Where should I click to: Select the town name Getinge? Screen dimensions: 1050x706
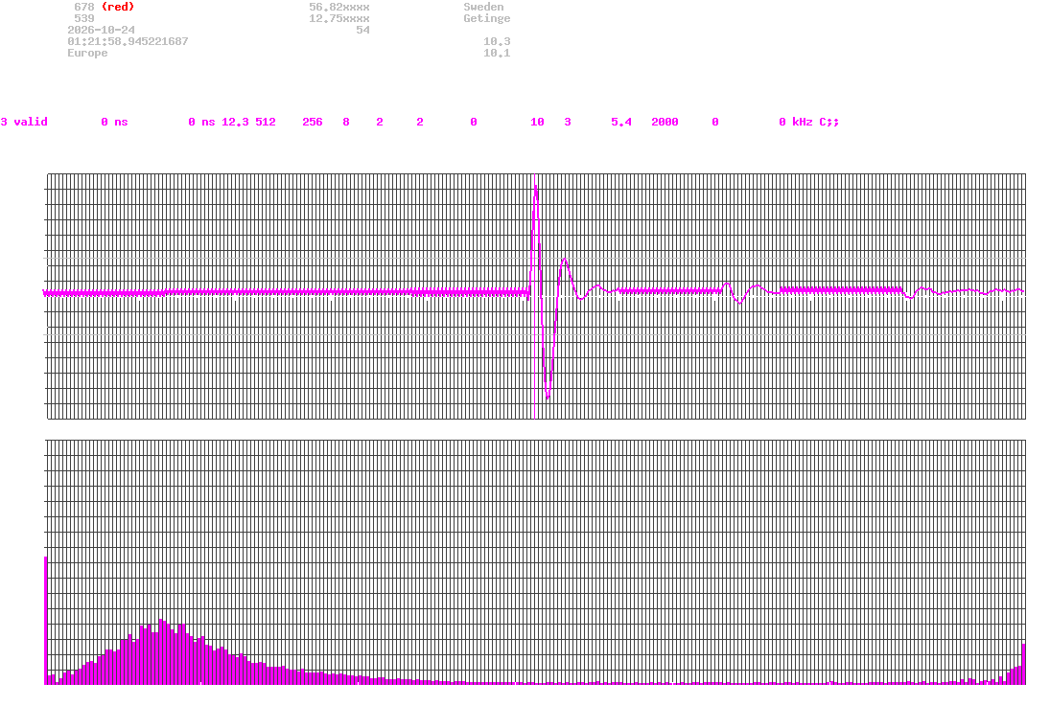point(487,18)
